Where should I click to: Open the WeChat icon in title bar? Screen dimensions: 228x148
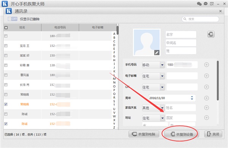point(199,4)
